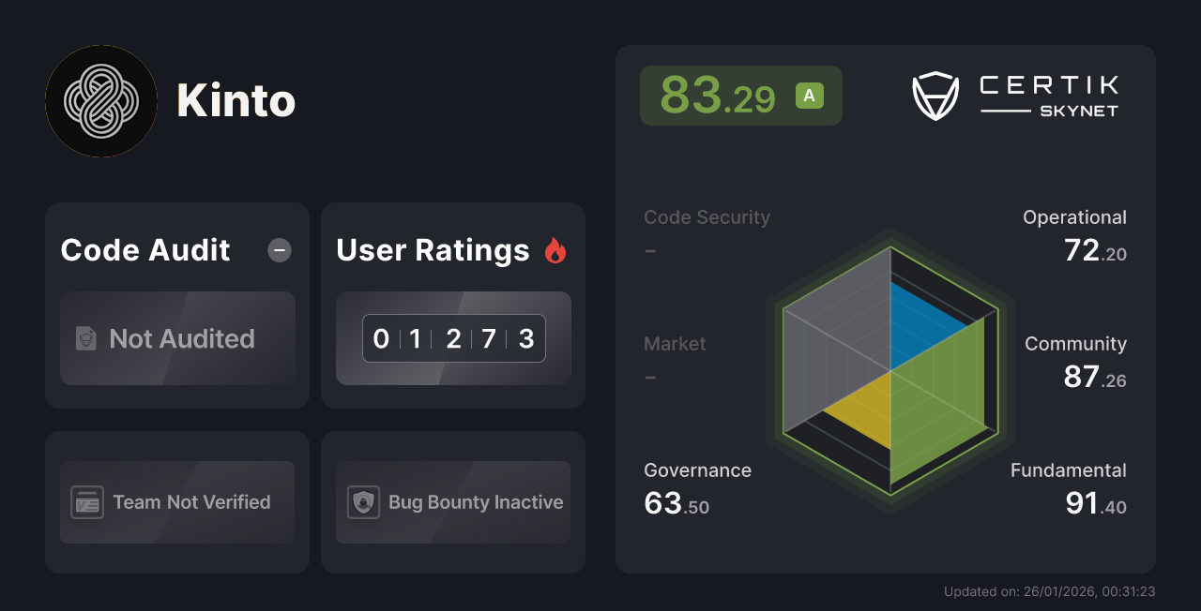The width and height of the screenshot is (1201, 611).
Task: Switch to the Code Audit card
Action: click(144, 249)
